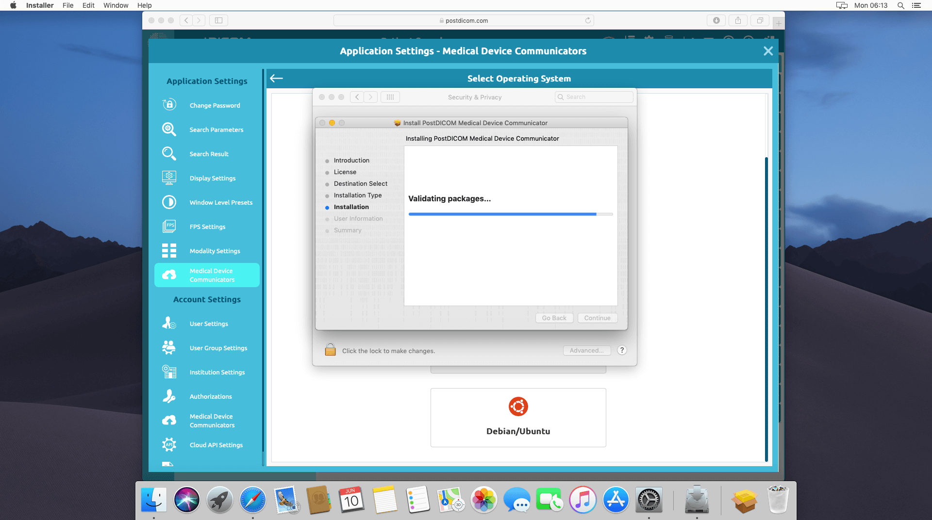Click the Security & Privacy search field
This screenshot has width=932, height=520.
(x=594, y=97)
